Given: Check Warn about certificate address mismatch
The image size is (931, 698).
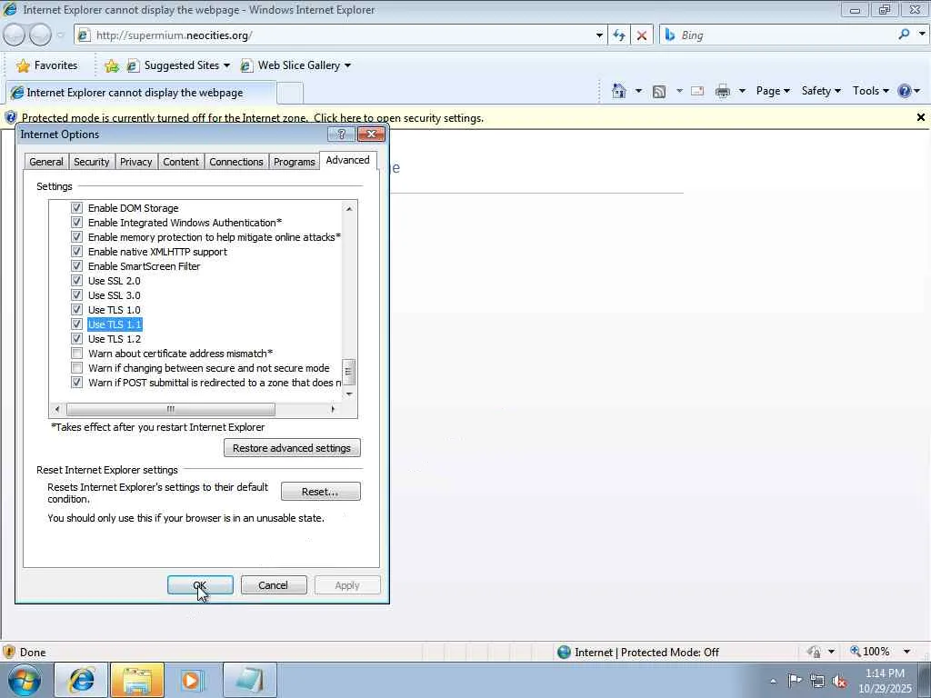Looking at the screenshot, I should coord(76,354).
